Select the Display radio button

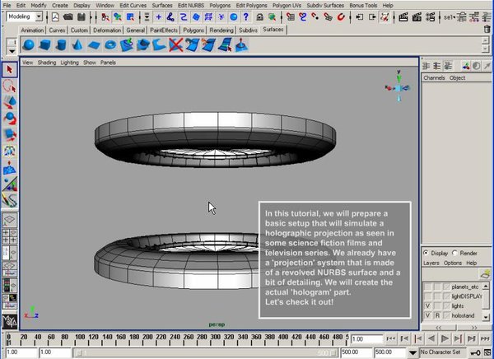click(x=426, y=253)
